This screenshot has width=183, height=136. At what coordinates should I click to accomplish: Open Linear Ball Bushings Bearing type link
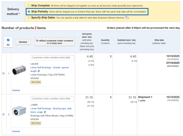(51, 109)
